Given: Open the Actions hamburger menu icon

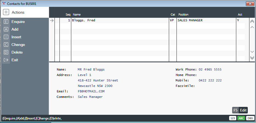Looking at the screenshot, I should (x=6, y=12).
